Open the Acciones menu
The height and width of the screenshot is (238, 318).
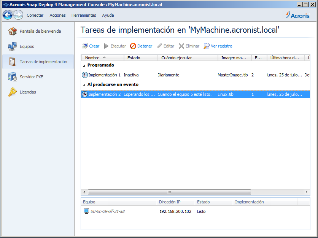pyautogui.click(x=57, y=15)
